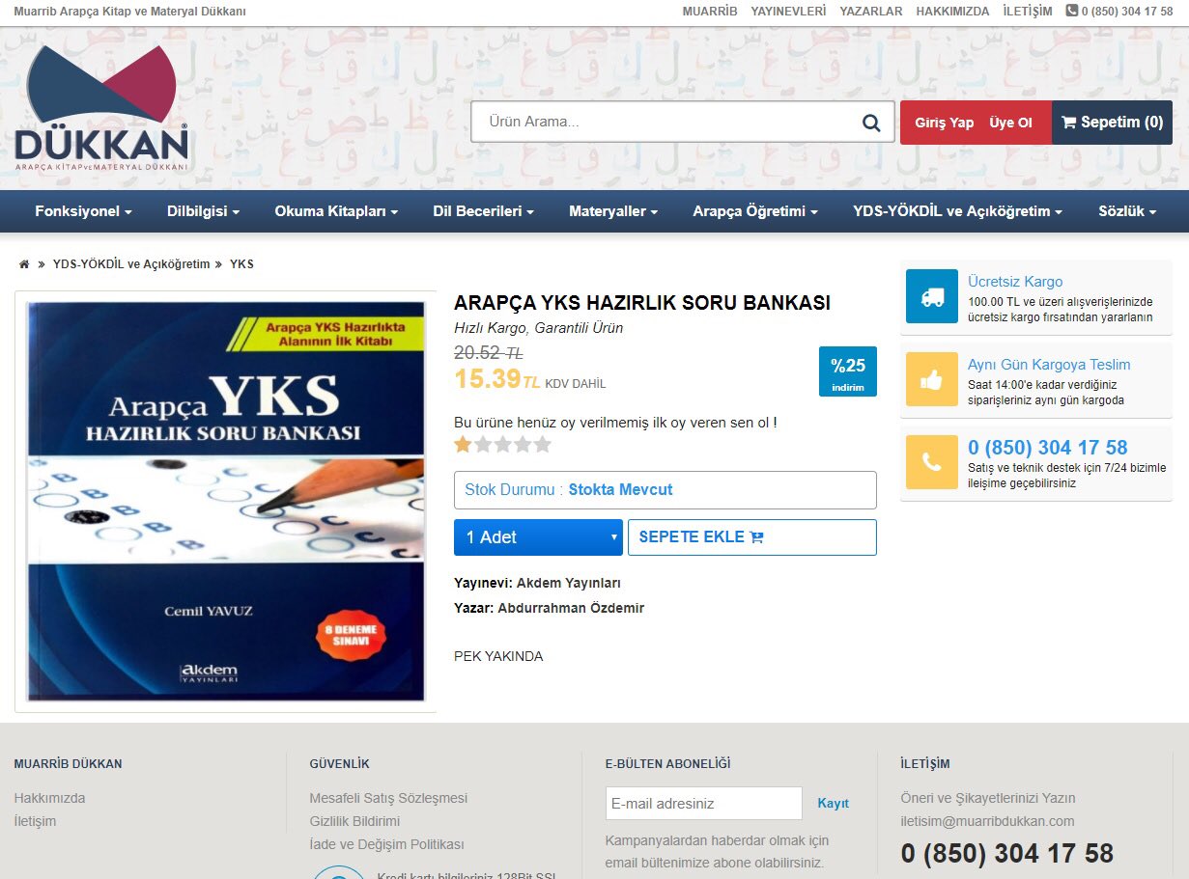Image resolution: width=1189 pixels, height=879 pixels.
Task: Click Hakkımızda in the footer
Action: 49,798
